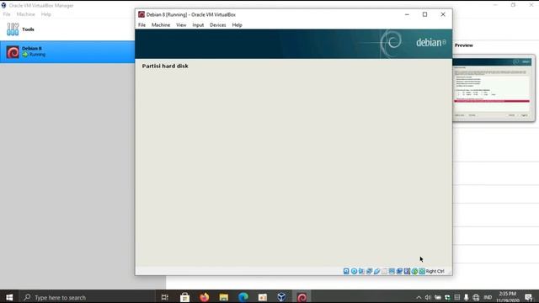Open the notification center icon
This screenshot has width=539, height=303.
529,297
